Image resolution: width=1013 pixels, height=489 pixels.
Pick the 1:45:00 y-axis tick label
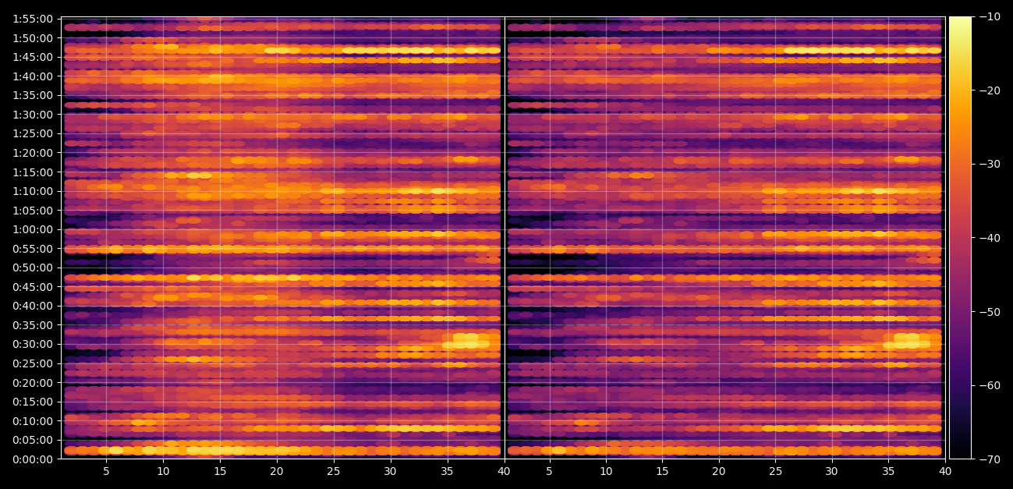point(34,57)
